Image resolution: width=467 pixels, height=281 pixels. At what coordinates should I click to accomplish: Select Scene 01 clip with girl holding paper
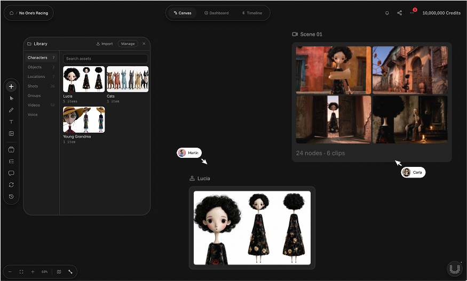[334, 70]
